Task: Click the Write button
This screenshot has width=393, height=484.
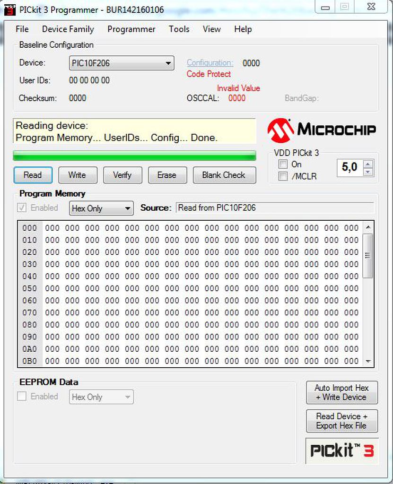Action: click(78, 175)
